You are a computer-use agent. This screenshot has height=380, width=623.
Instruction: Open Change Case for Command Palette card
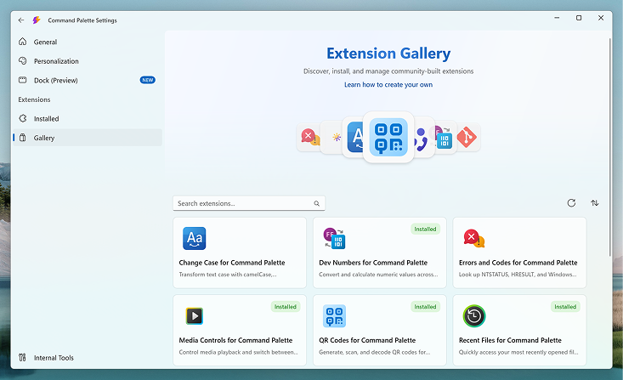tap(240, 252)
